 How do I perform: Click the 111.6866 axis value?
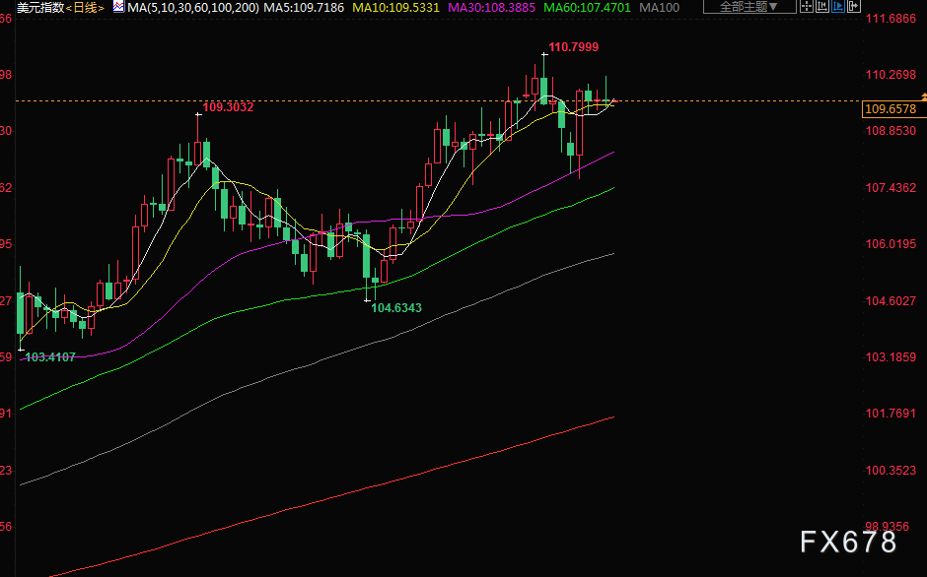click(891, 19)
